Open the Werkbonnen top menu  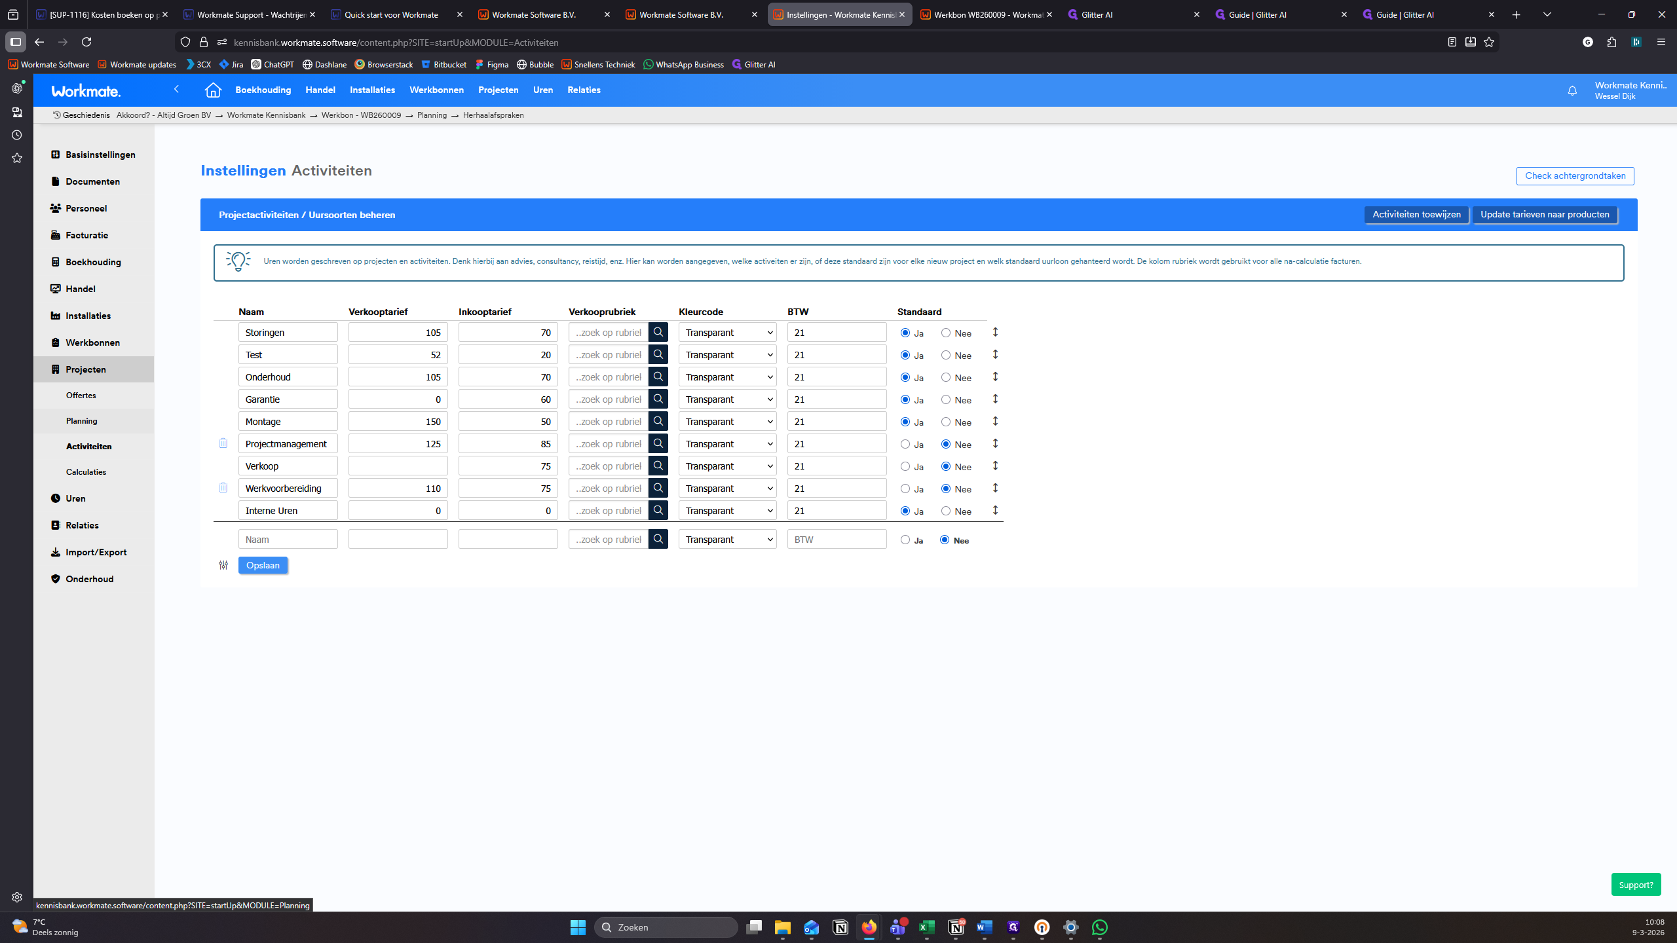pyautogui.click(x=436, y=90)
